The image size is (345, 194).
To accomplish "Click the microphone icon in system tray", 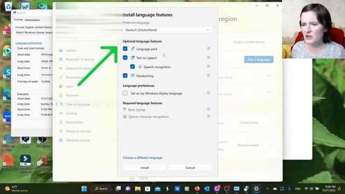I will click(x=289, y=189).
